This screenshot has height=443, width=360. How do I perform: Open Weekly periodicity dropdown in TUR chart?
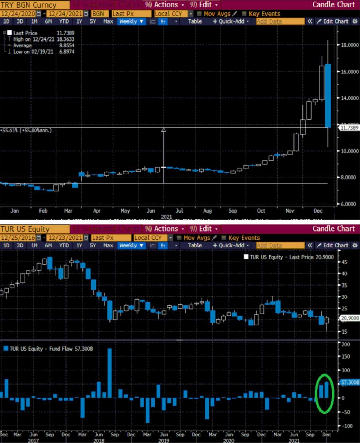tap(131, 245)
